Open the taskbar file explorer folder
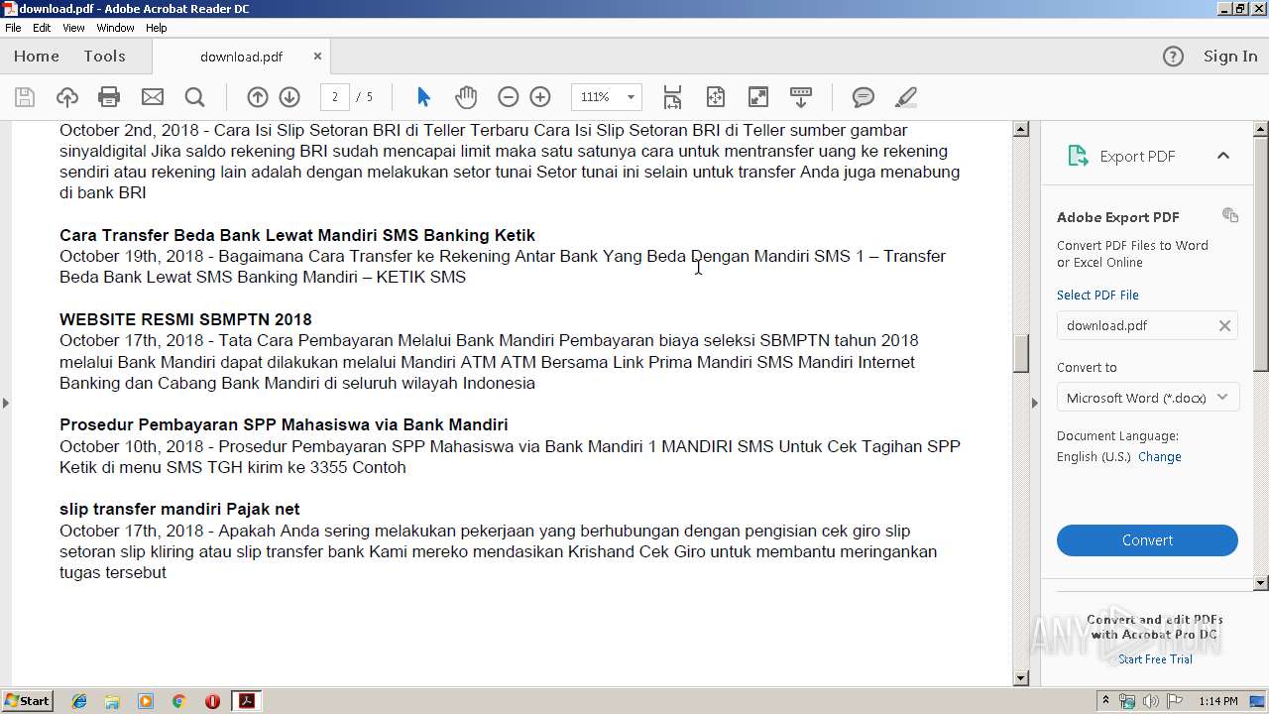Viewport: 1269px width, 714px height. click(112, 701)
